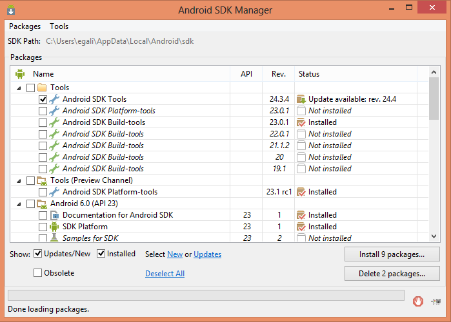Click Installed status icon for Build-tools 23.0.1

pyautogui.click(x=301, y=122)
